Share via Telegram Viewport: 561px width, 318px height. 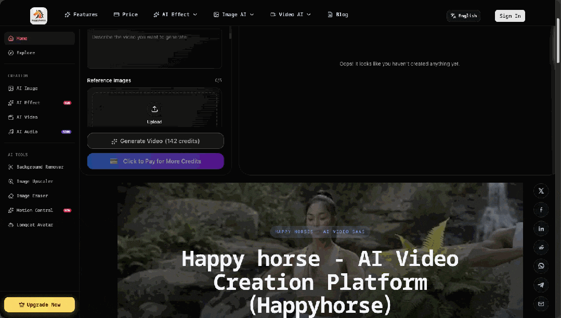pos(541,285)
